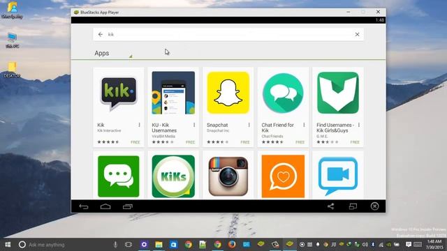Open the Store icon on taskbar
Viewport: 447px width, 251px height.
point(173,245)
